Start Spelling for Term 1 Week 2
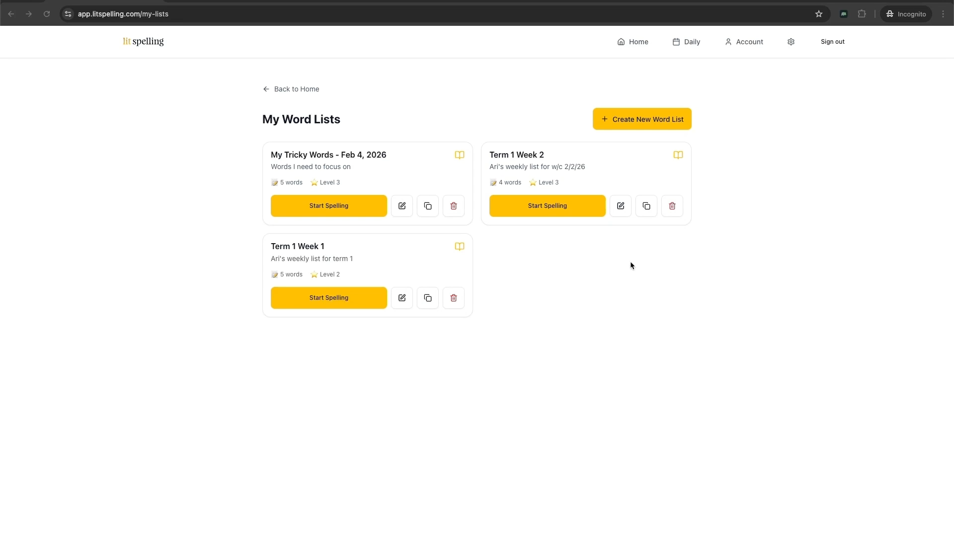This screenshot has width=954, height=537. click(547, 206)
